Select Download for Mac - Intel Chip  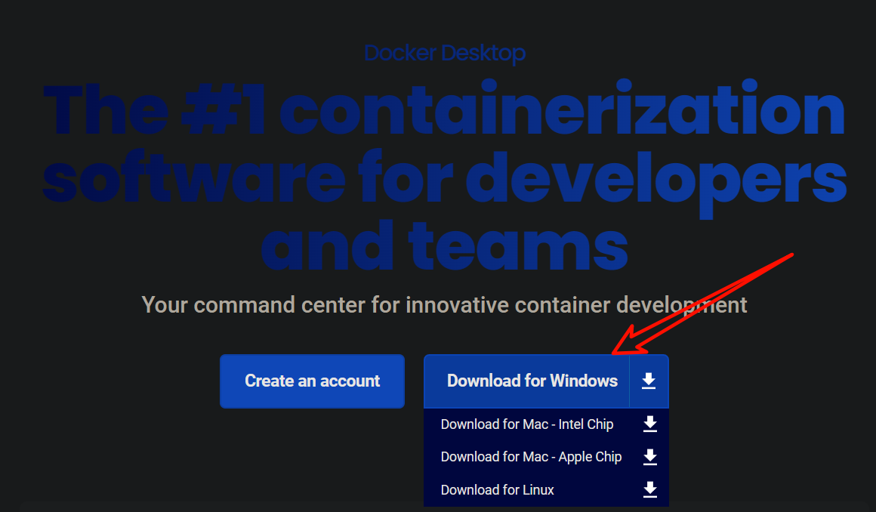pyautogui.click(x=526, y=424)
